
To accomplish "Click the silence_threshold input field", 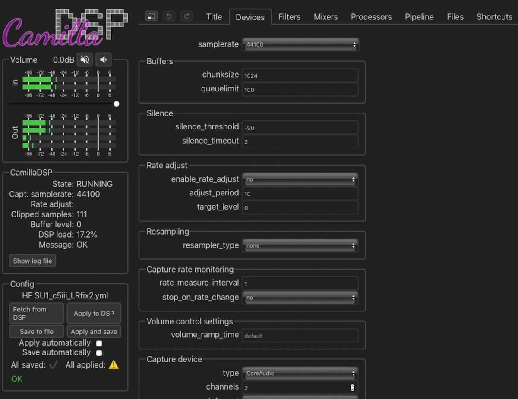I will 300,127.
